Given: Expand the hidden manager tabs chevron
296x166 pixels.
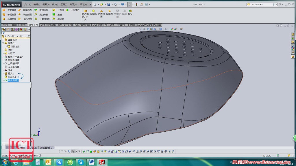Looking at the screenshot, I should coord(29,29).
